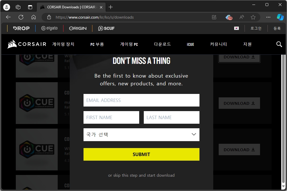
Task: Focus the LAST NAME field
Action: [172, 117]
